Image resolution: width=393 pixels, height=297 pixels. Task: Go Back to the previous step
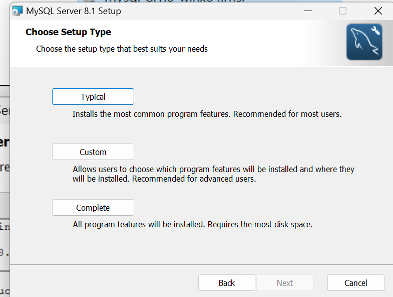point(227,283)
